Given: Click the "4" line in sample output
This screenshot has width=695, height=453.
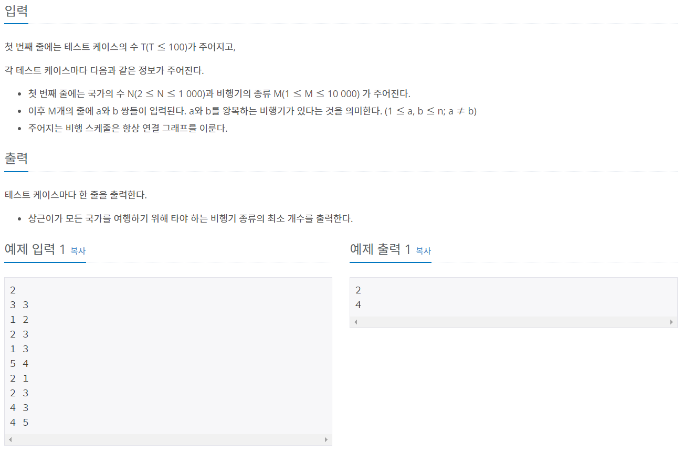Looking at the screenshot, I should pyautogui.click(x=358, y=304).
